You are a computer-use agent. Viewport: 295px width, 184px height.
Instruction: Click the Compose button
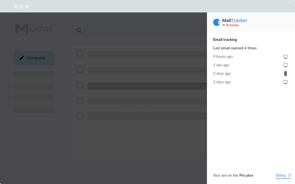point(34,58)
